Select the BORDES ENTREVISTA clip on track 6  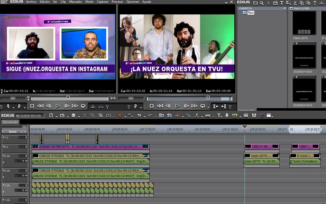pos(90,146)
